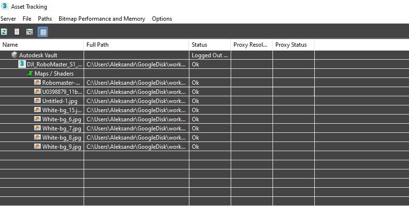This screenshot has width=409, height=206.
Task: Click the full path of DJI_RoboMaster_S1 file
Action: [136, 64]
